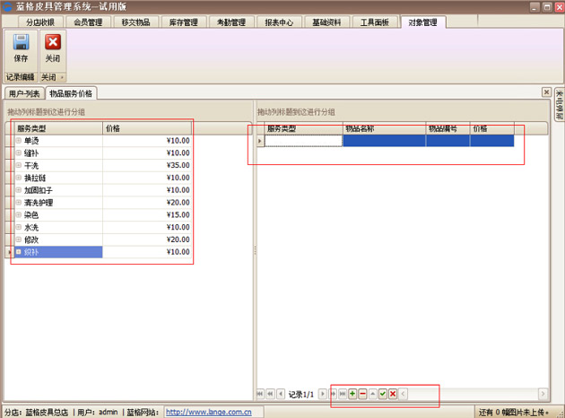The height and width of the screenshot is (418, 565).
Task: Go to next record using navigator arrow
Action: [323, 394]
